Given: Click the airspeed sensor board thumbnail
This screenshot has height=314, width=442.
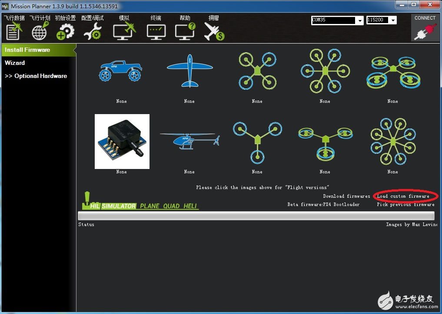Looking at the screenshot, I should [122, 142].
